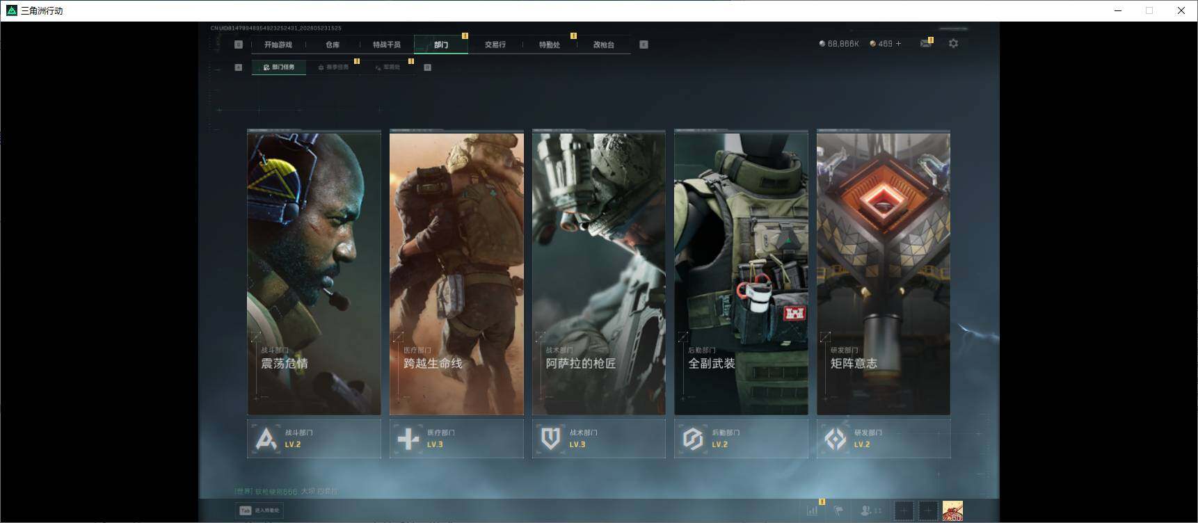Click the world chat message line
Viewport: 1198px width, 523px height.
pyautogui.click(x=286, y=492)
